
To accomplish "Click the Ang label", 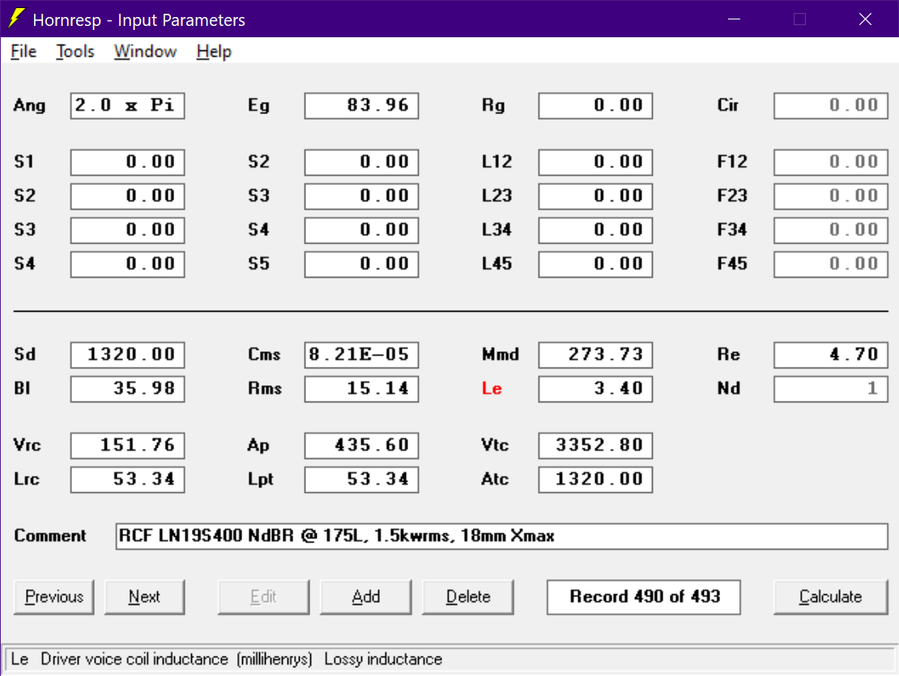I will click(30, 106).
